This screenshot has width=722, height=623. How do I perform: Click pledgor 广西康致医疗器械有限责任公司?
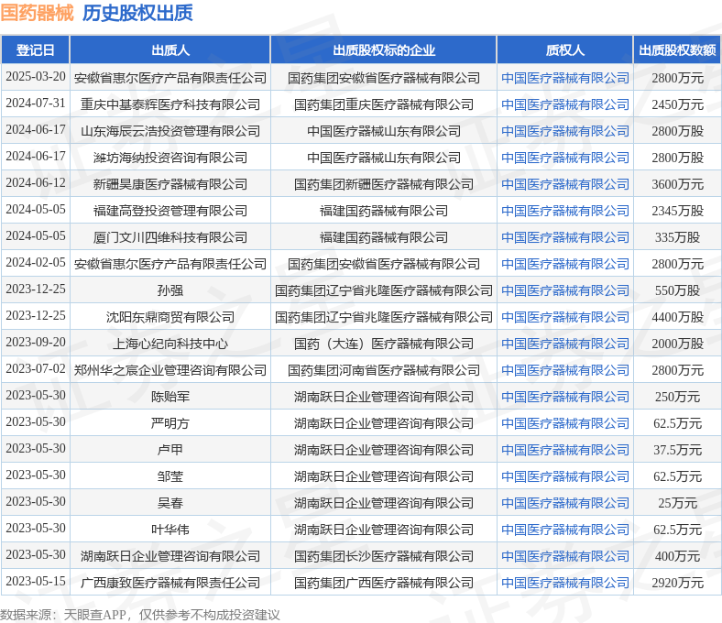pyautogui.click(x=170, y=583)
